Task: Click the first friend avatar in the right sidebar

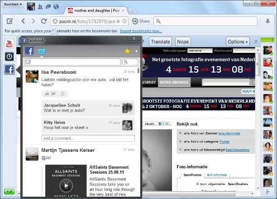Action: tap(268, 50)
